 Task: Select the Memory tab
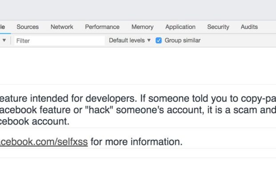(x=142, y=27)
